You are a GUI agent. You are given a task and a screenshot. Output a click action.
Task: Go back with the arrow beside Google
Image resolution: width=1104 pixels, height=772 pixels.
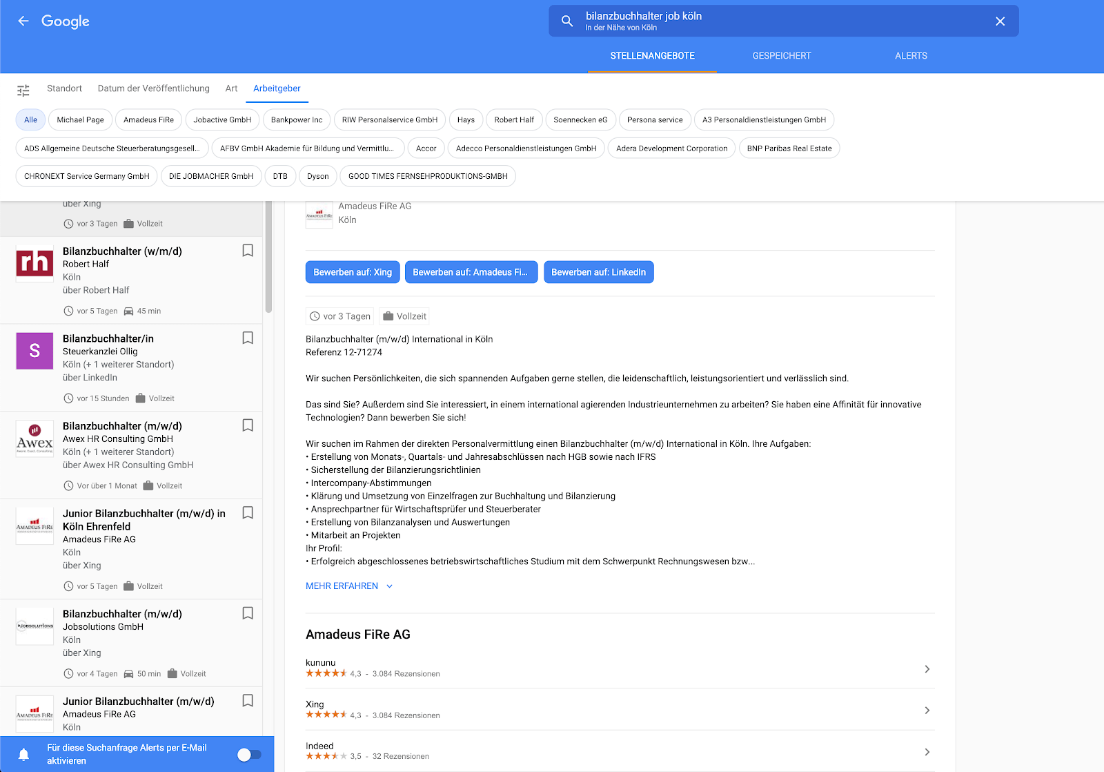(x=23, y=21)
